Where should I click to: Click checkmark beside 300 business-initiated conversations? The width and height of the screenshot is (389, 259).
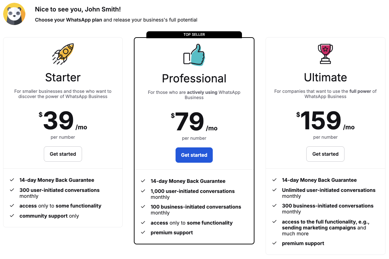275,206
